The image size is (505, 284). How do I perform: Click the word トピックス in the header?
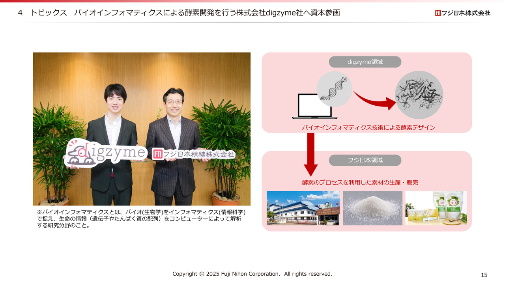click(49, 13)
